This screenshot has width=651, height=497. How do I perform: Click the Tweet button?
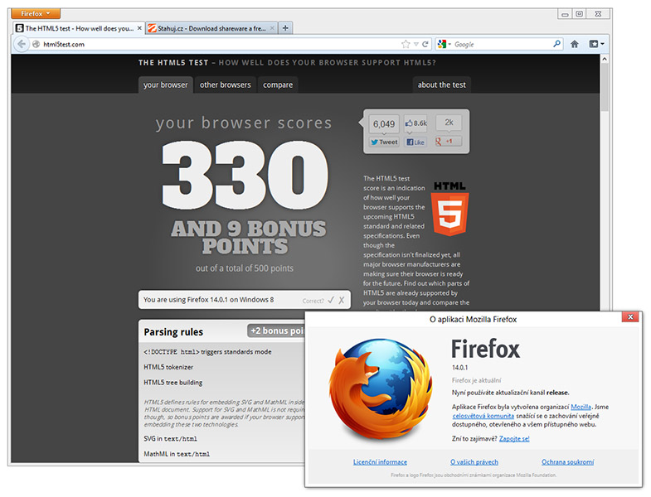pos(385,142)
